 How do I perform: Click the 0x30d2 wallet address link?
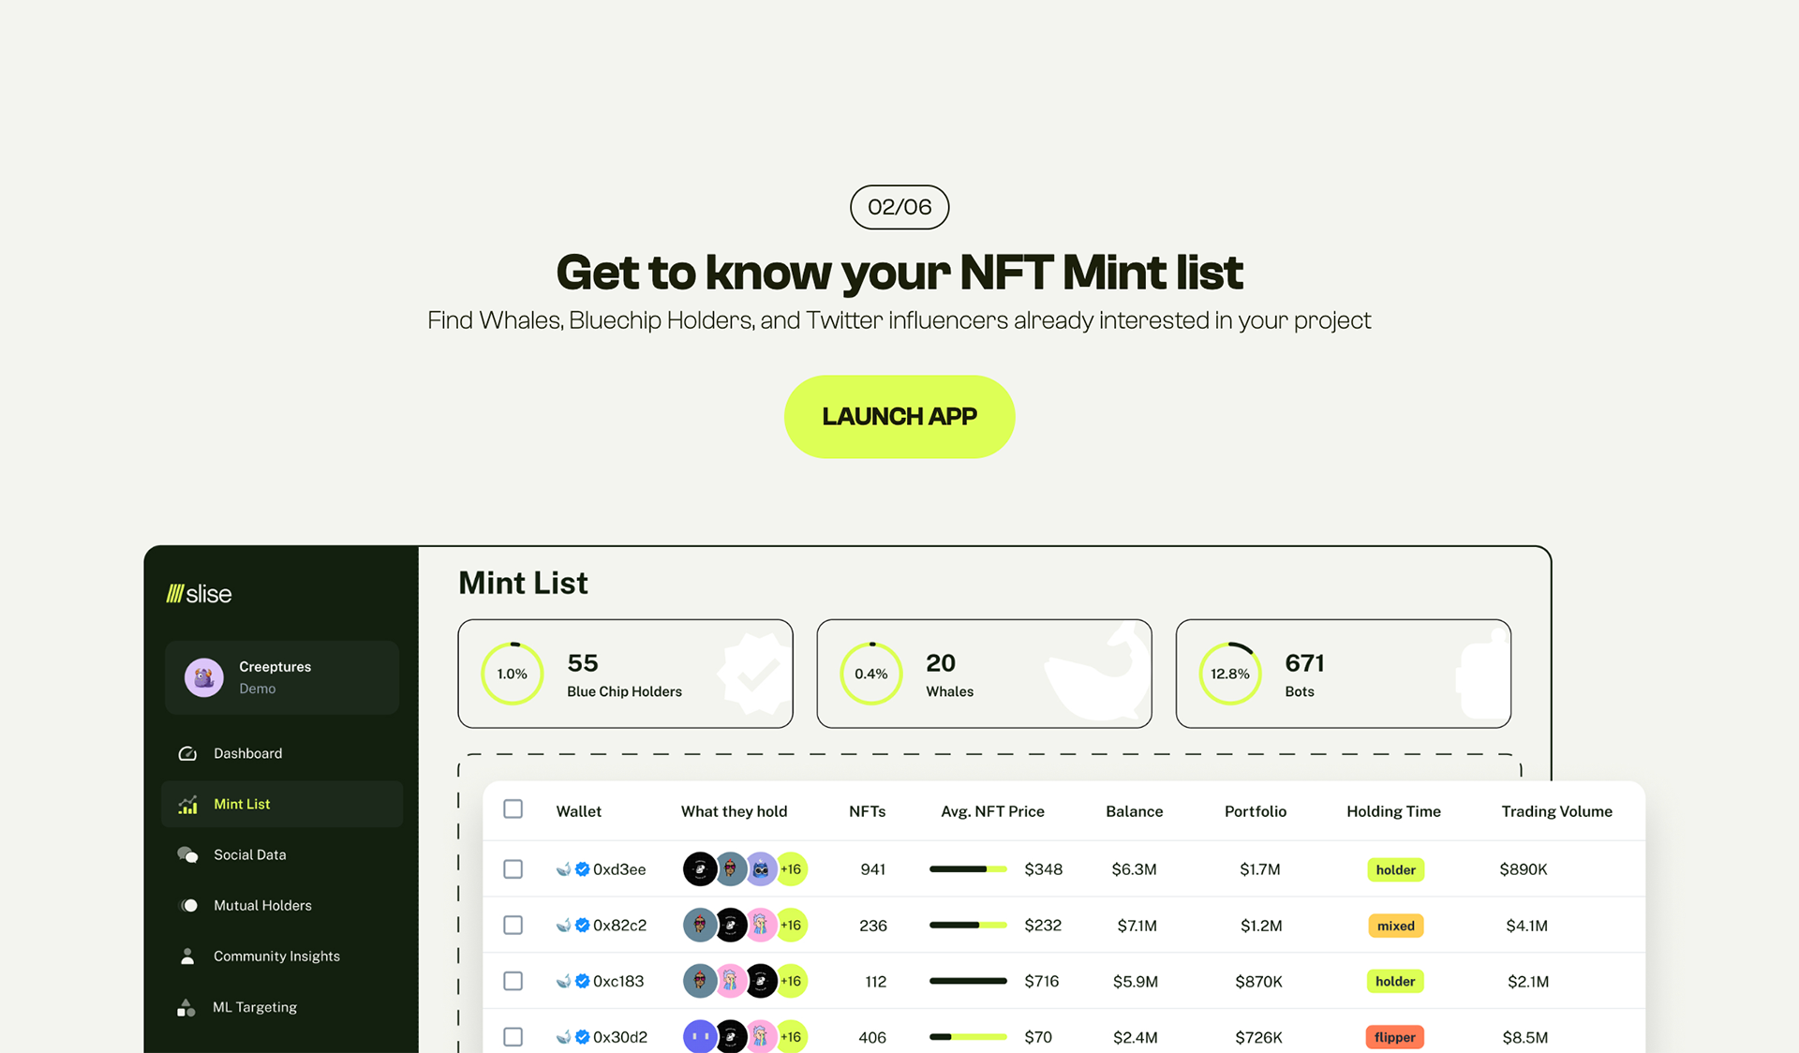(x=619, y=1037)
